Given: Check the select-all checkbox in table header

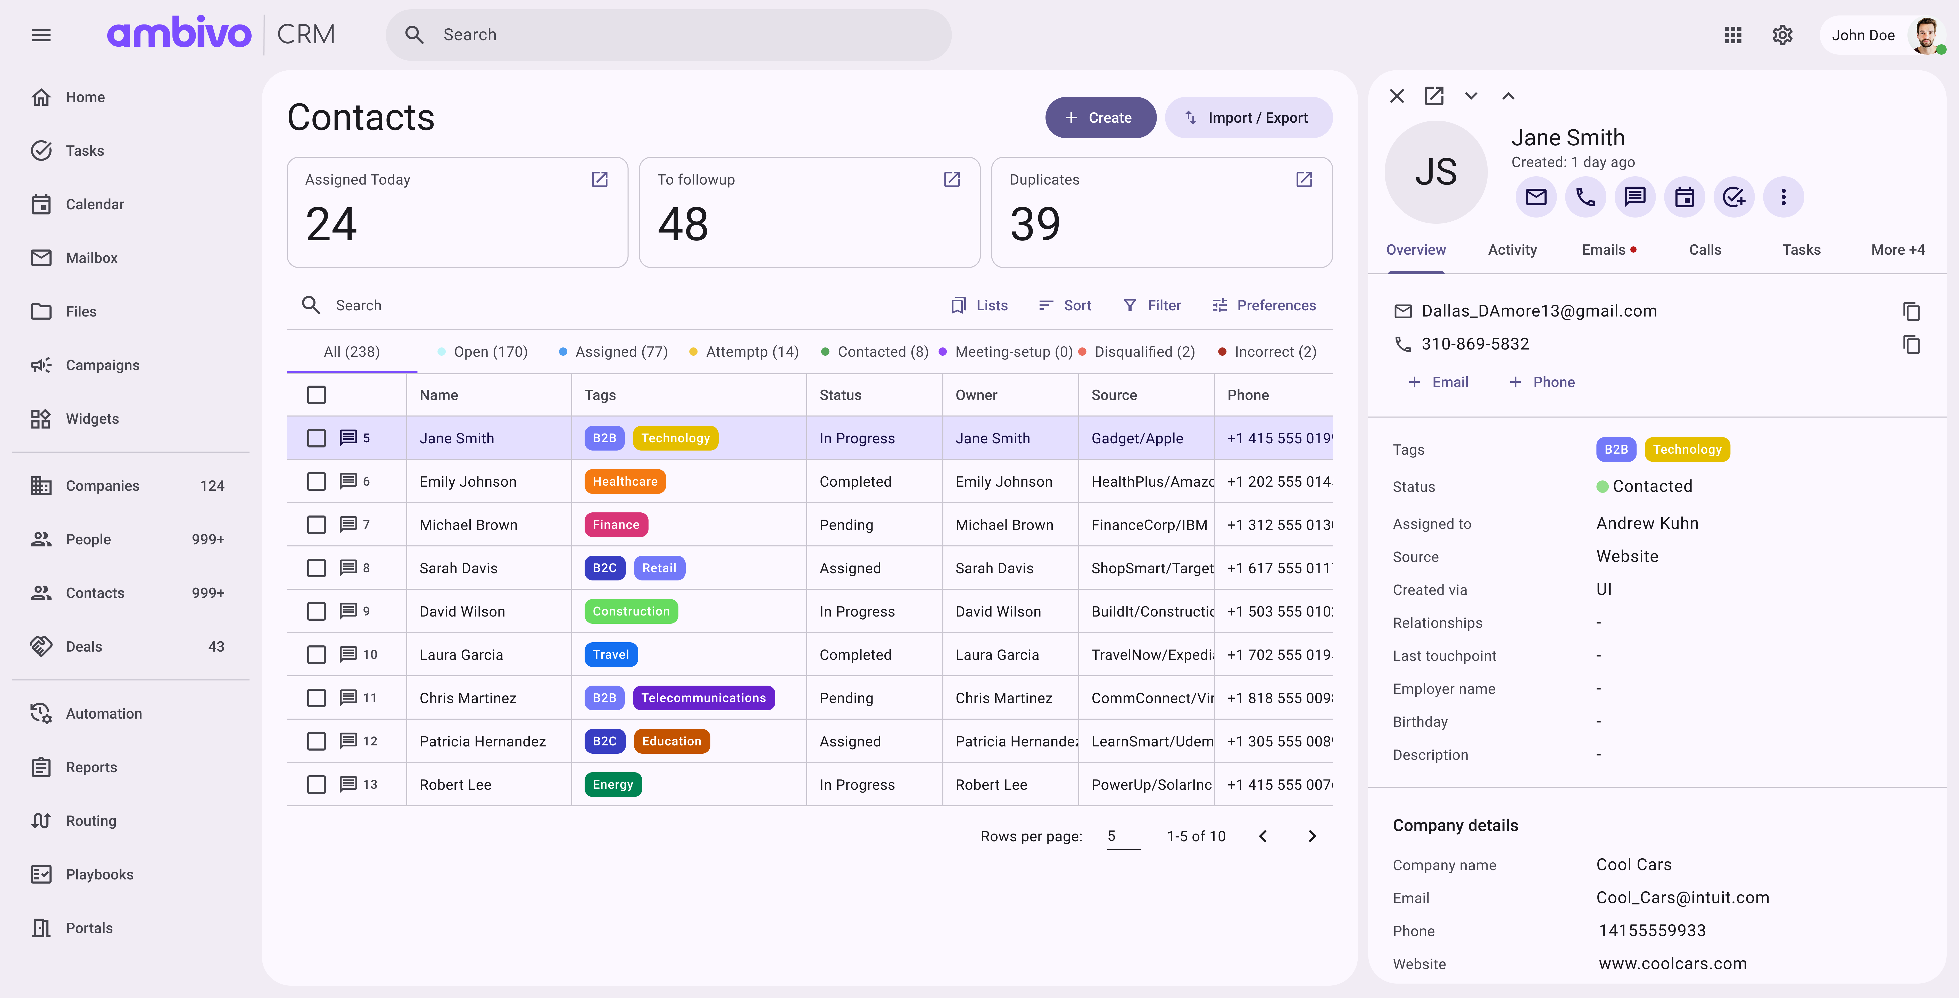Looking at the screenshot, I should (x=316, y=395).
